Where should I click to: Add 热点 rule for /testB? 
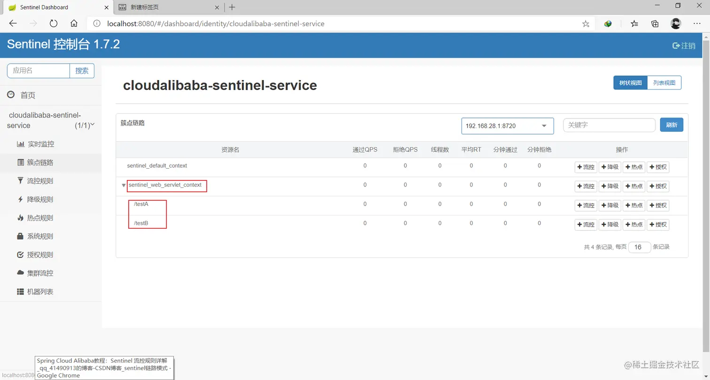634,225
